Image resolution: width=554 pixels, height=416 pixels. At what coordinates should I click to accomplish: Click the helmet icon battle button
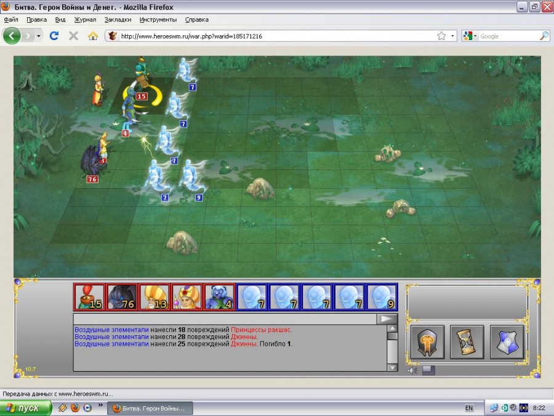point(428,342)
